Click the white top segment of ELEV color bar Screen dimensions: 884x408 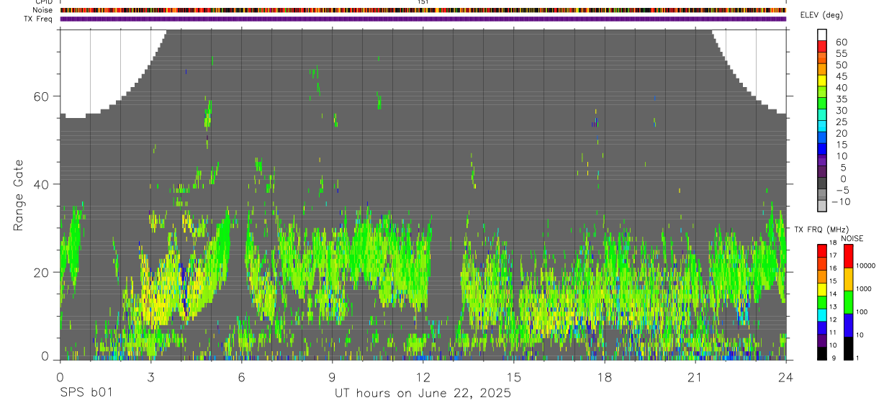(x=822, y=34)
